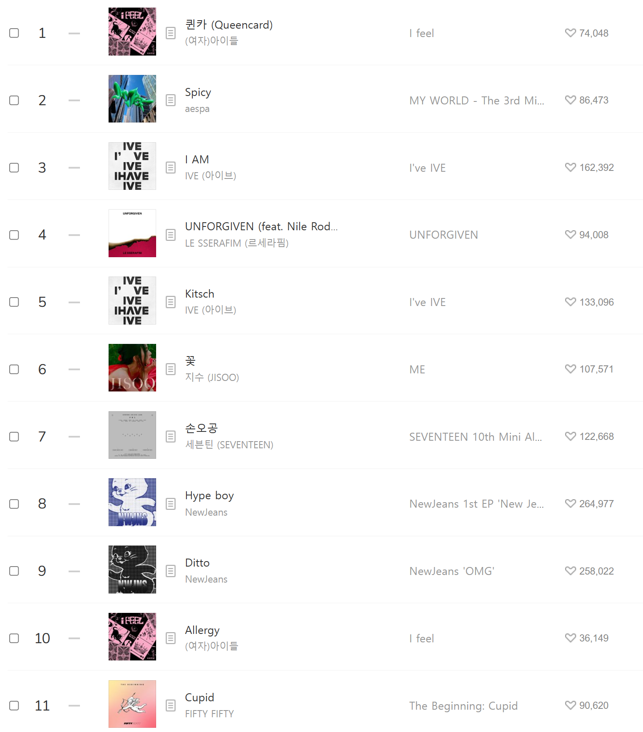Click the heart icon for Hype boy
643x732 pixels.
(x=571, y=503)
